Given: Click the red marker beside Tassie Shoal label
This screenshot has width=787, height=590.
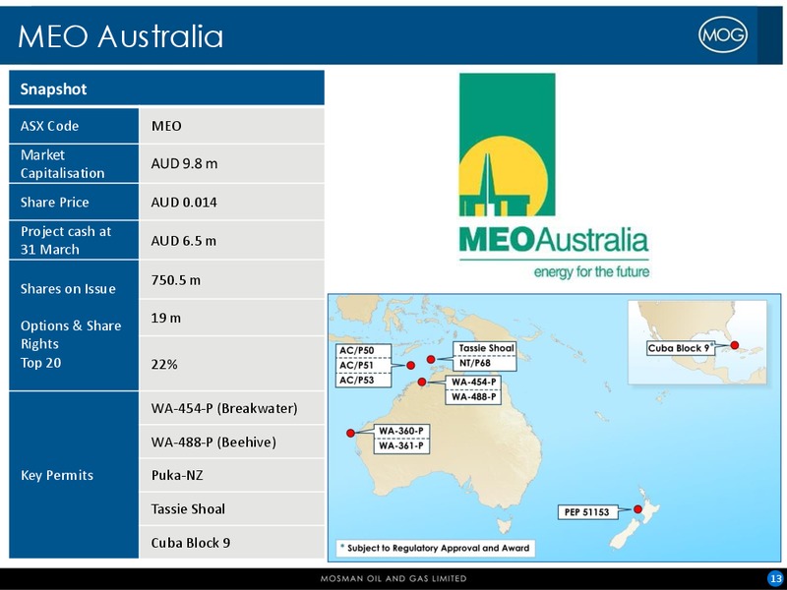Looking at the screenshot, I should coord(431,359).
